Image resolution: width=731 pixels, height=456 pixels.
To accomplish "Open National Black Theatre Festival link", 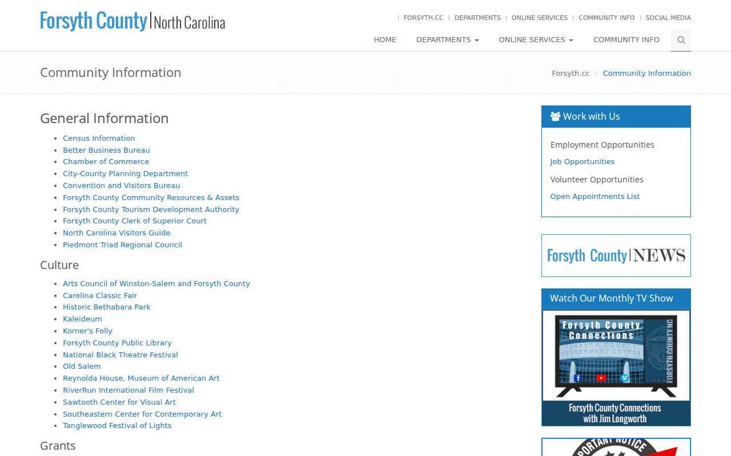I will (x=121, y=355).
